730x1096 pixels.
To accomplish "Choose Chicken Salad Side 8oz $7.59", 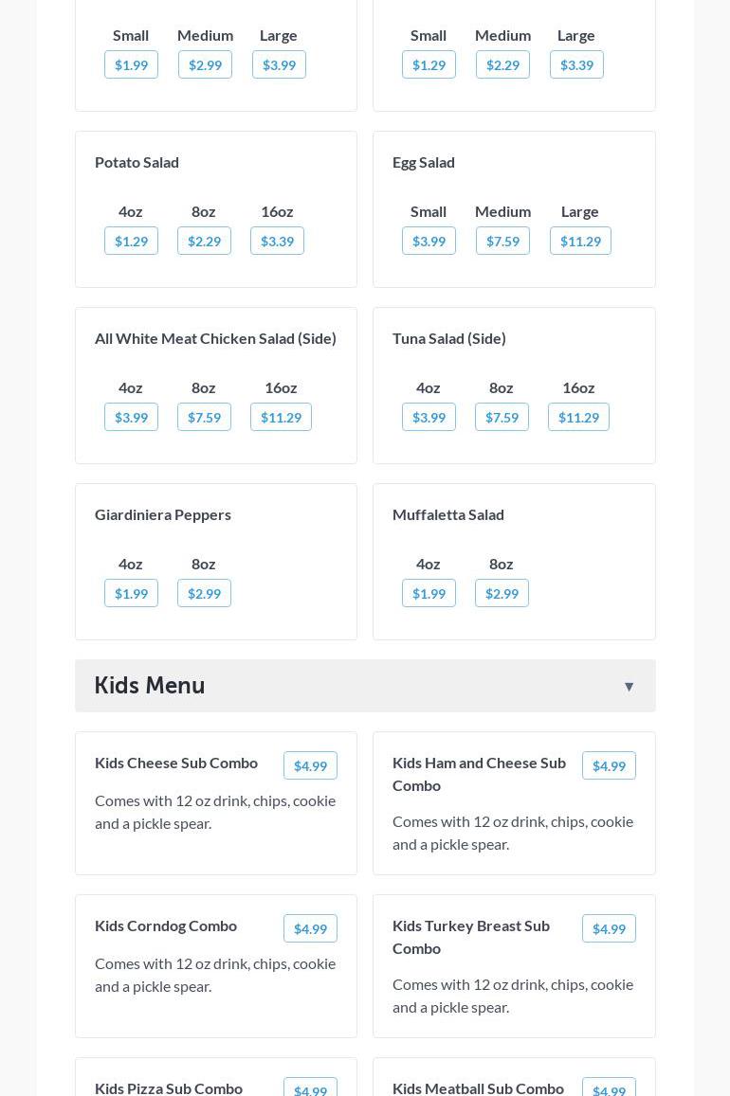I will tap(204, 418).
